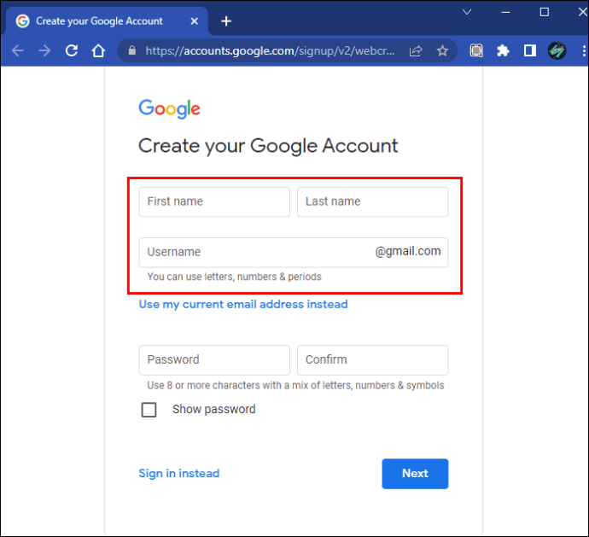The image size is (589, 537).
Task: Click the Sign in instead link
Action: pyautogui.click(x=179, y=473)
